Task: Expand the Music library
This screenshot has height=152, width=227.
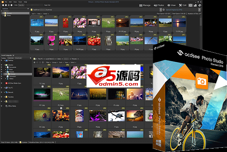Action: [6, 70]
